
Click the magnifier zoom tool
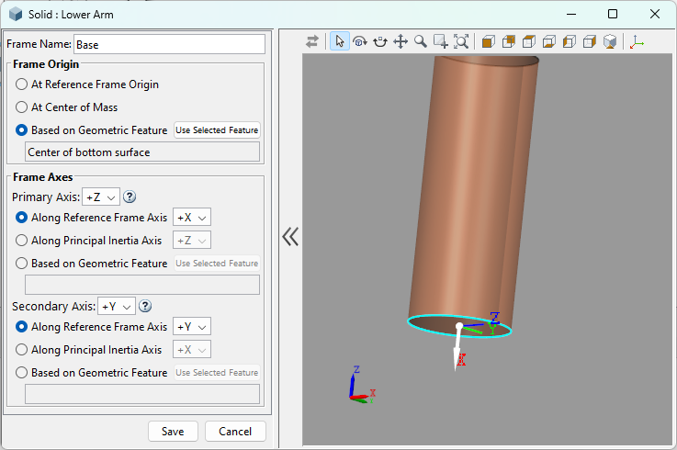(x=421, y=41)
